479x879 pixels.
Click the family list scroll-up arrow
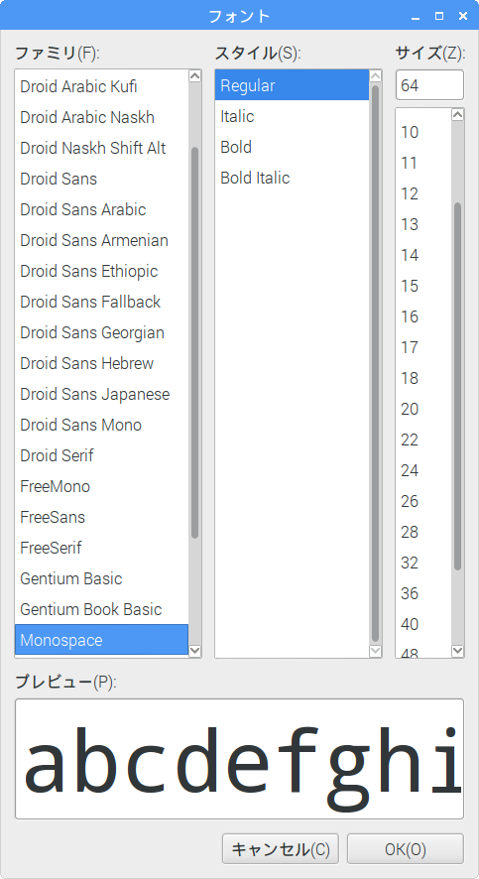point(195,76)
